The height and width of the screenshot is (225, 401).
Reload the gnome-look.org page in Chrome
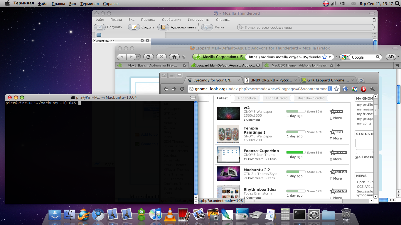(182, 89)
